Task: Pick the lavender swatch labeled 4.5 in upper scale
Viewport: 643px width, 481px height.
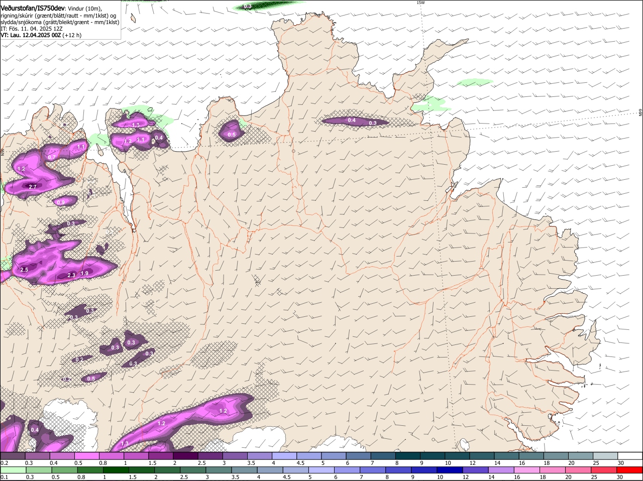Action: [309, 455]
